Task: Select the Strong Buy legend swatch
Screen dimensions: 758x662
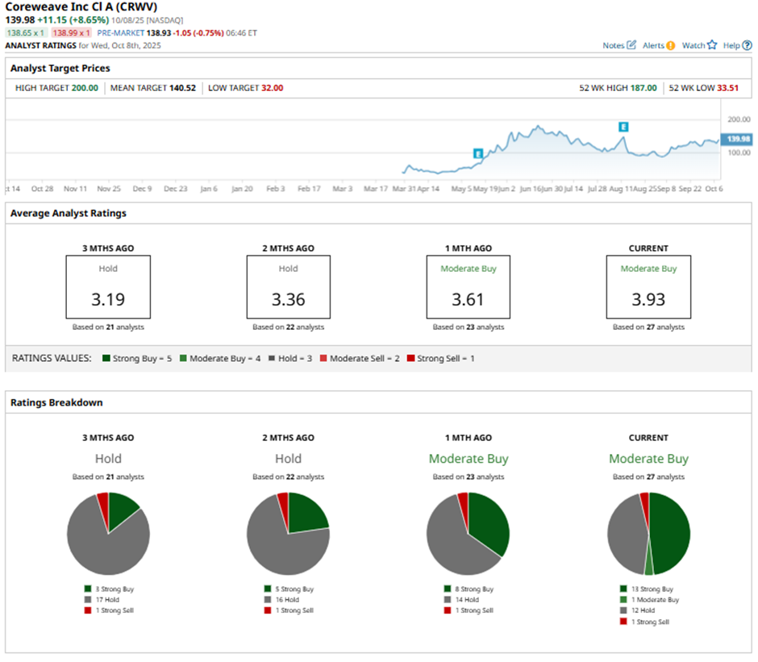Action: tap(106, 358)
